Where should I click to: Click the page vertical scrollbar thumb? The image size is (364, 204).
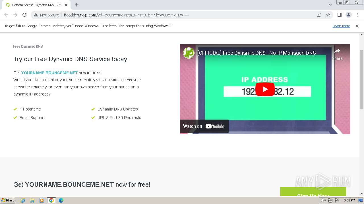click(x=362, y=79)
